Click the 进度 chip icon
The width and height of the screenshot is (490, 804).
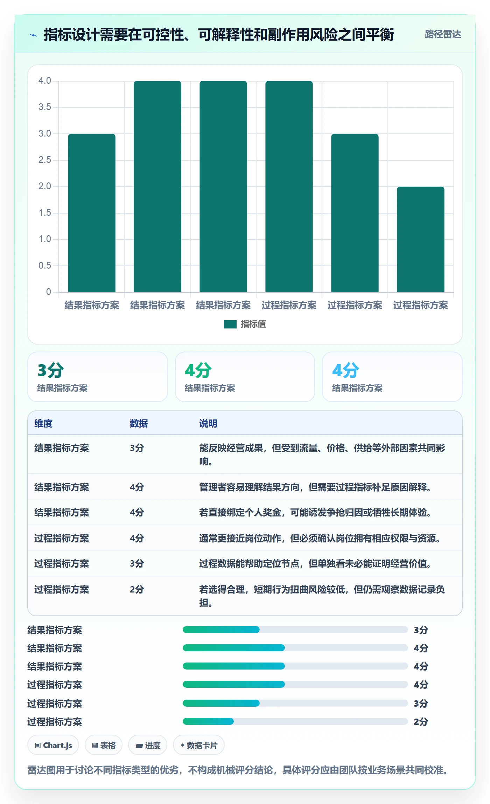tap(139, 746)
